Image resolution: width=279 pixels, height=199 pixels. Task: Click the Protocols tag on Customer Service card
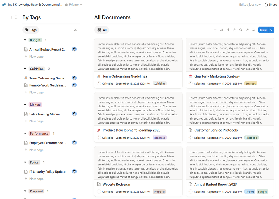(x=251, y=138)
